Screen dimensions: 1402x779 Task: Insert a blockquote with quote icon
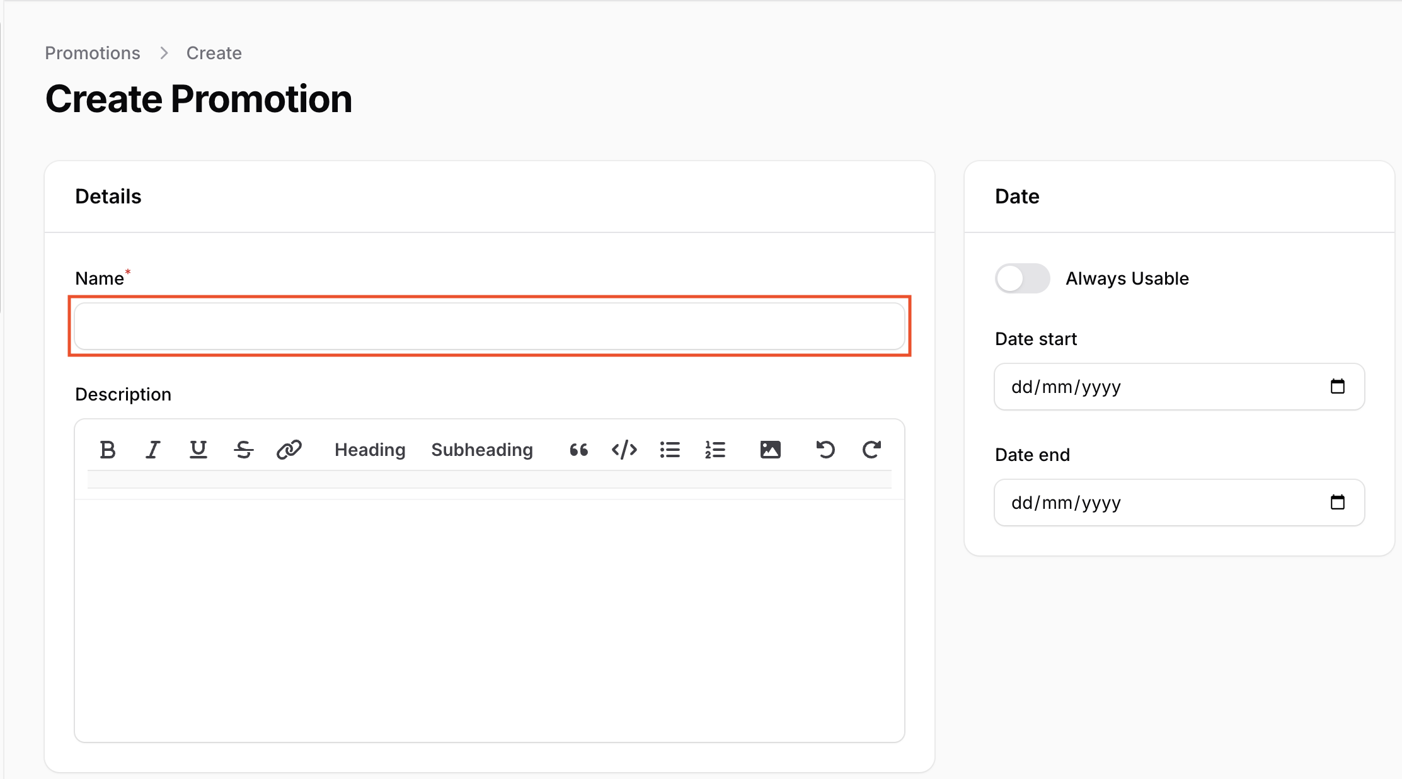tap(578, 450)
